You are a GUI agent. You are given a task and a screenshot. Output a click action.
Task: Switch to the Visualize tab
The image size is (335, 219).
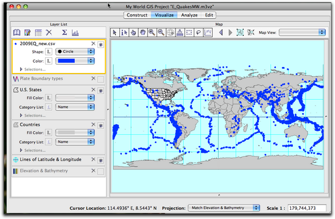click(164, 15)
